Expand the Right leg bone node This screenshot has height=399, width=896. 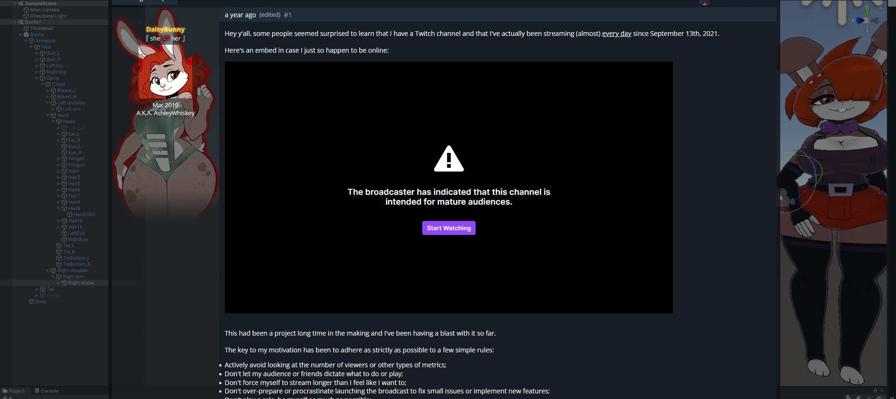tap(37, 72)
